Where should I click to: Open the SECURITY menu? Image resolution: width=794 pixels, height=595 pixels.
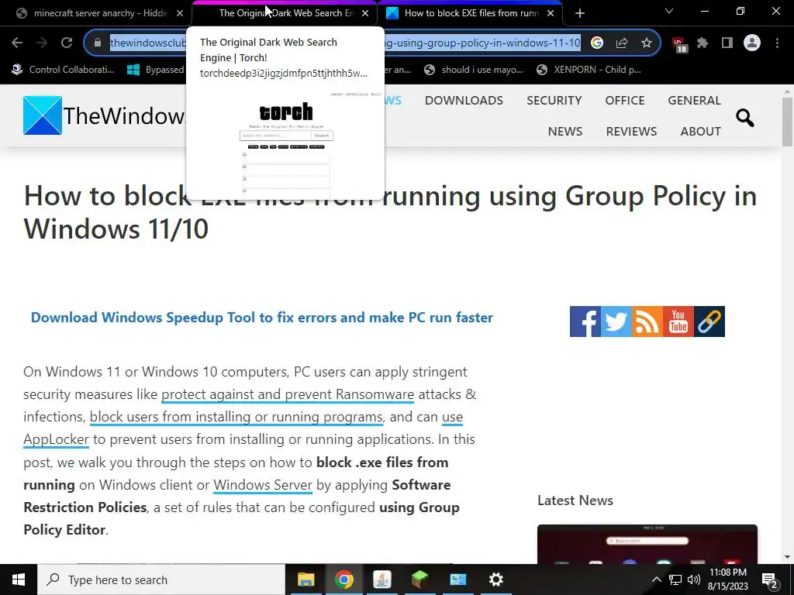point(554,100)
